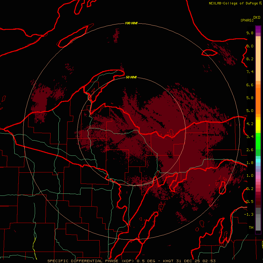Click the 9.8 scale value
Screen dimensions: 263x263
250,33
